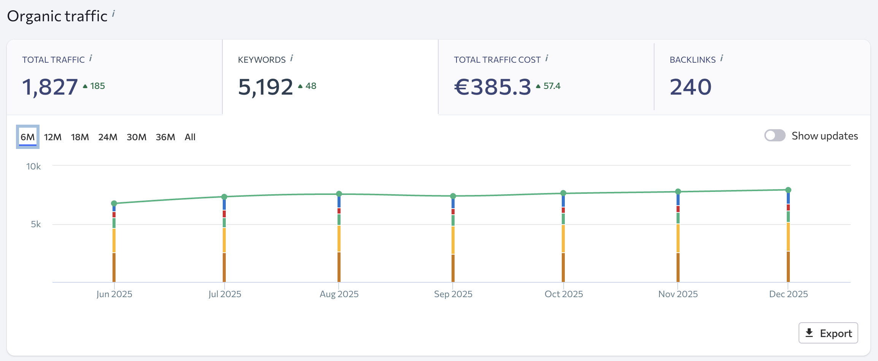Click info icon next to Backlinks label

coord(721,58)
